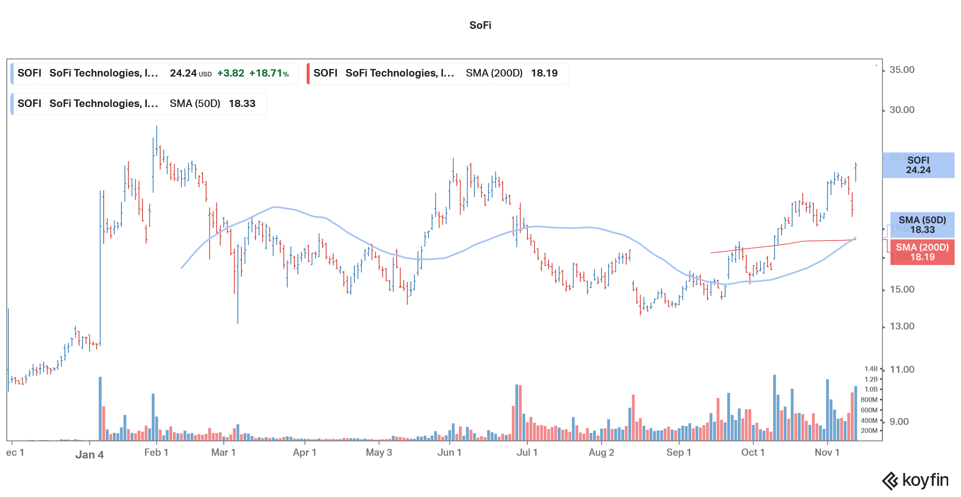
Task: Click the Mar 1 date label
Action: [x=223, y=453]
